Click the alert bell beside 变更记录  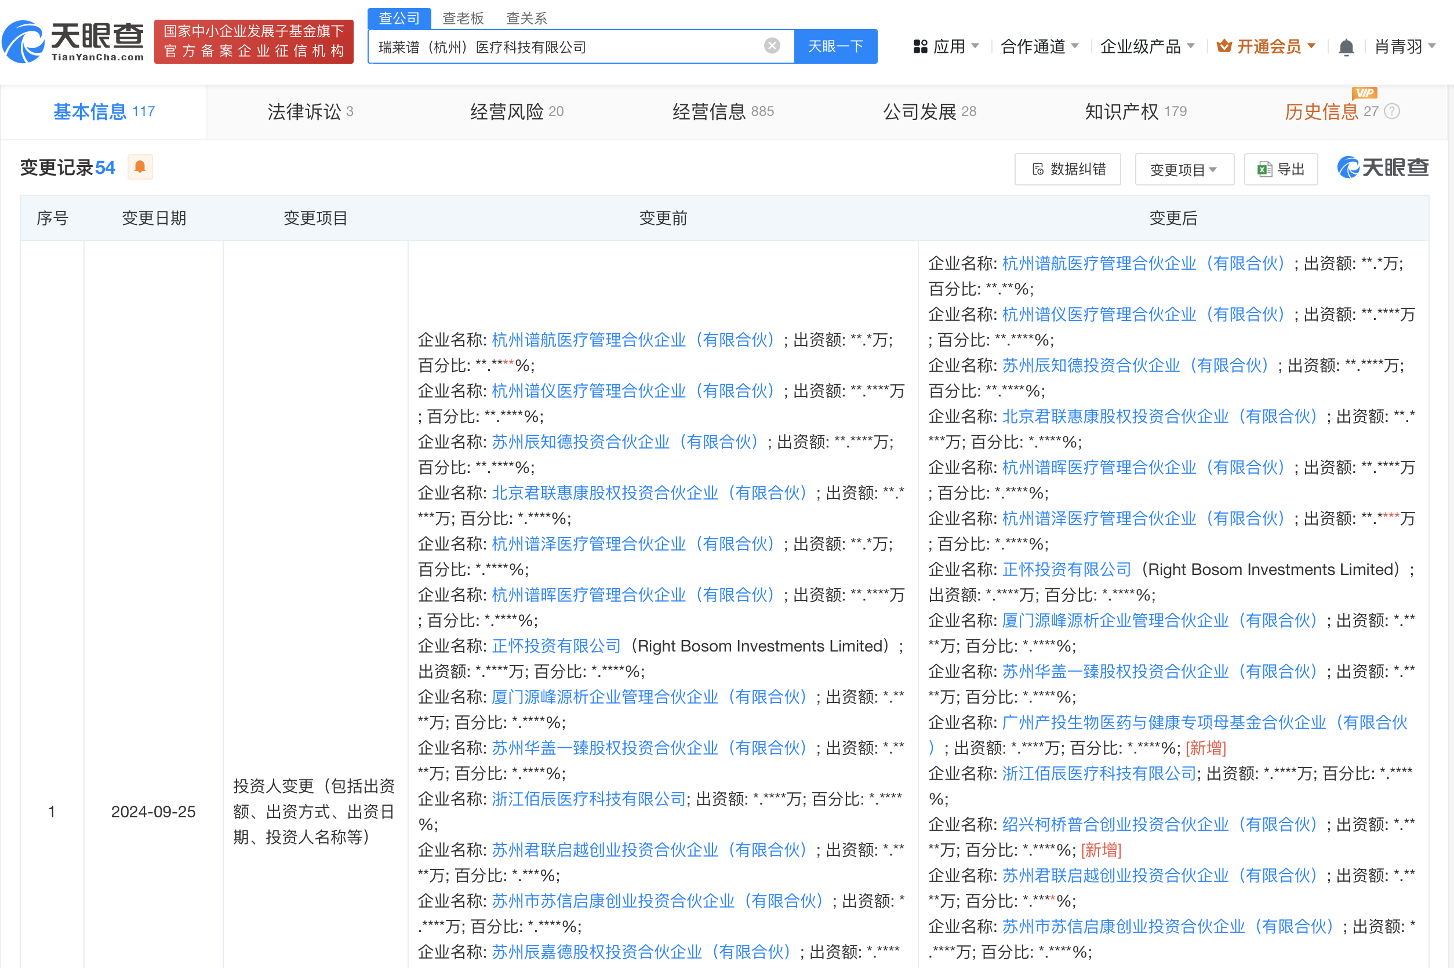[140, 168]
